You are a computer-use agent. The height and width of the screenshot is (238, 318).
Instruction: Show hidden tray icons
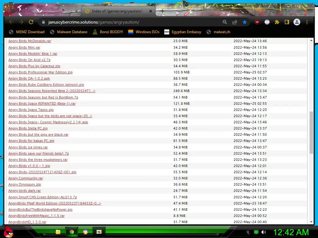click(248, 232)
